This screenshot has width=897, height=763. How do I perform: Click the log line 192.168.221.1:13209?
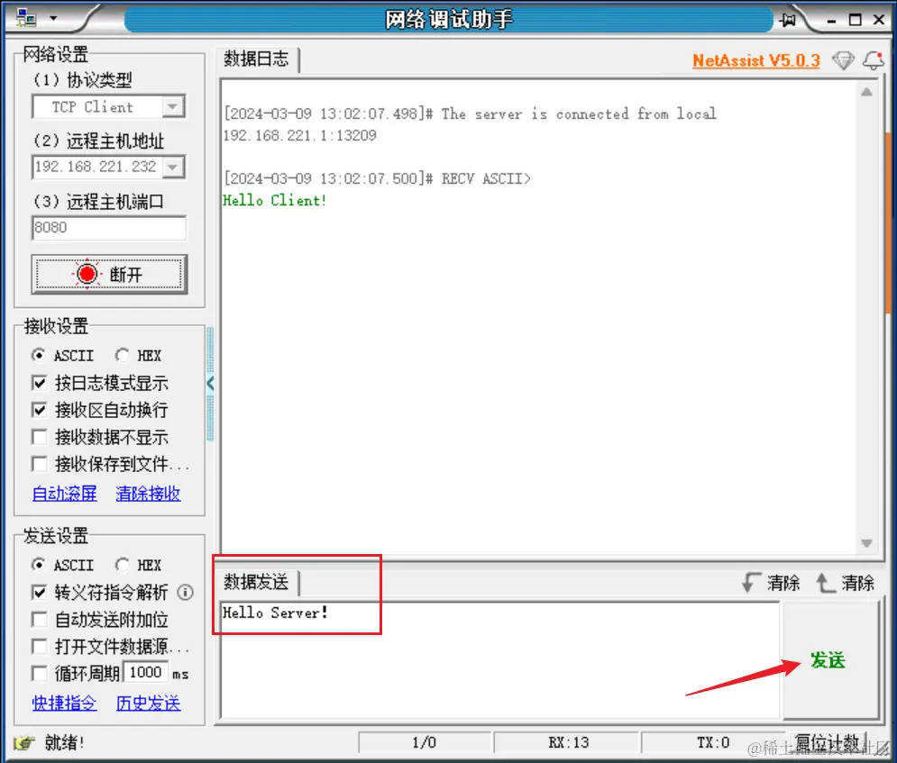300,135
